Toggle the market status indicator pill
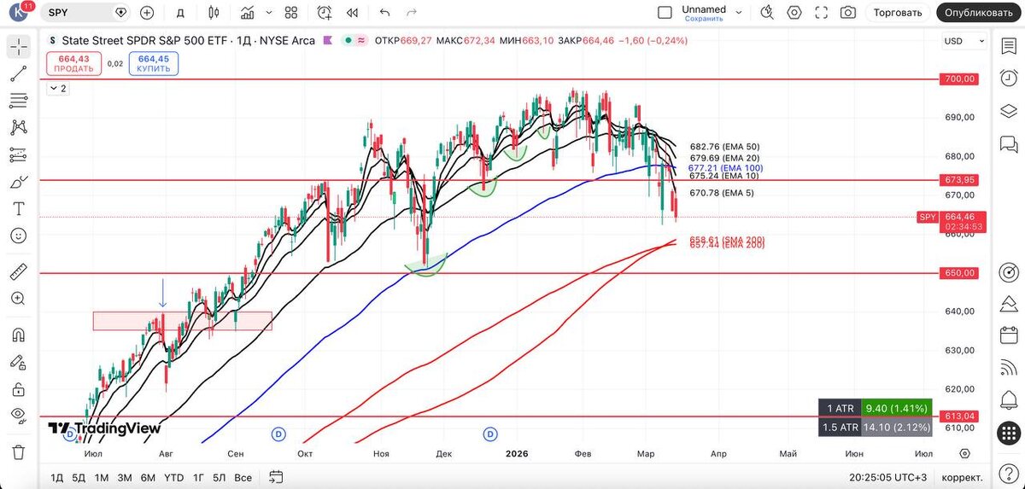 (x=354, y=40)
